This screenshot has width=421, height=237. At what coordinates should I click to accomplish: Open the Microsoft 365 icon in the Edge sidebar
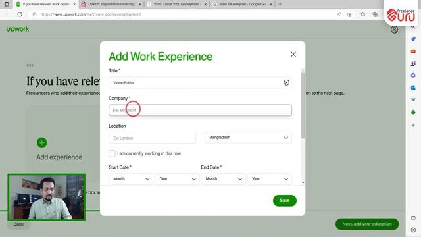tap(413, 76)
